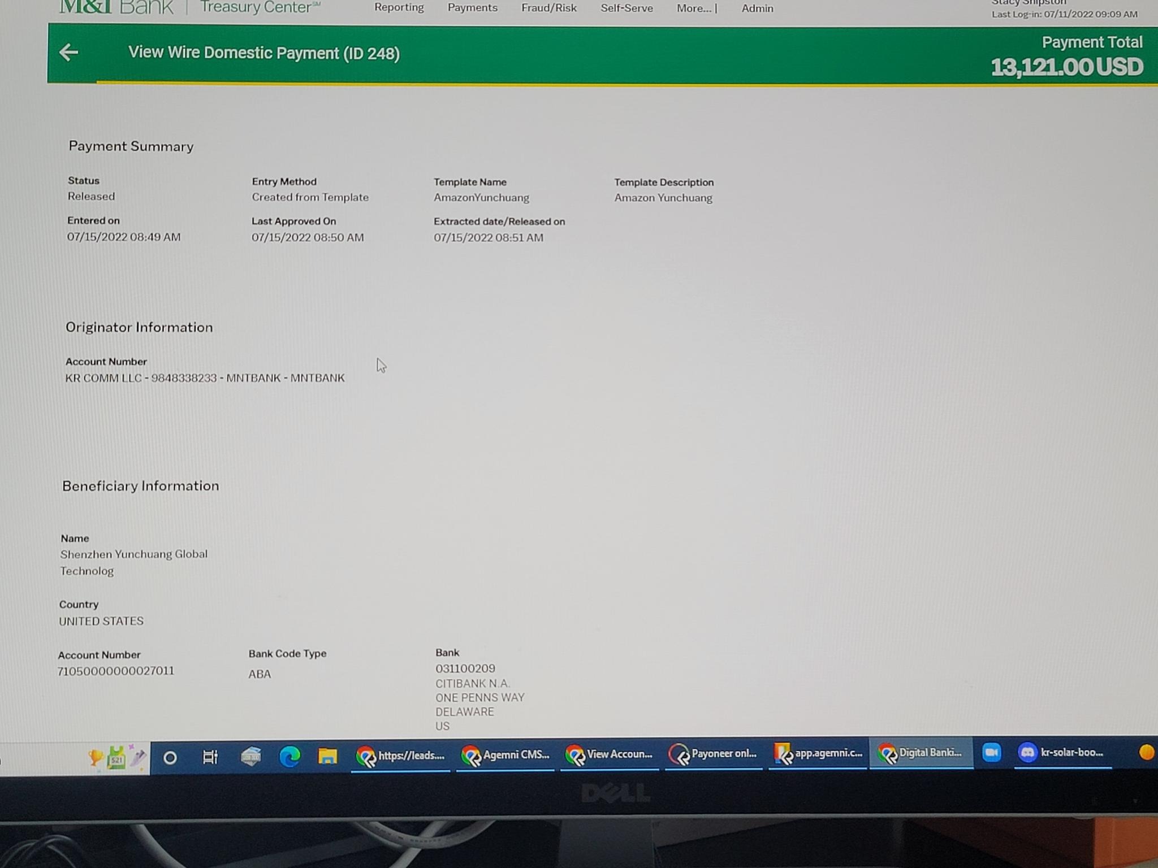1158x868 pixels.
Task: Open Microsoft Edge from the taskbar
Action: [x=289, y=756]
